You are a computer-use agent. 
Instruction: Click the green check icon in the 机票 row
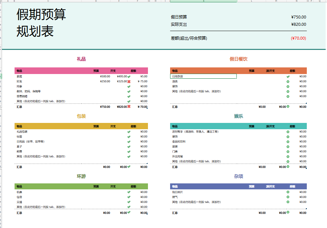pyautogui.click(x=129, y=192)
